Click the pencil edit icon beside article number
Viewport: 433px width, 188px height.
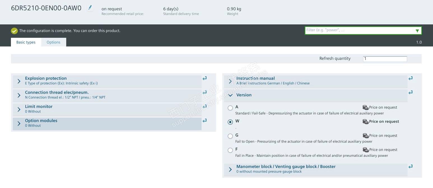coord(90,8)
